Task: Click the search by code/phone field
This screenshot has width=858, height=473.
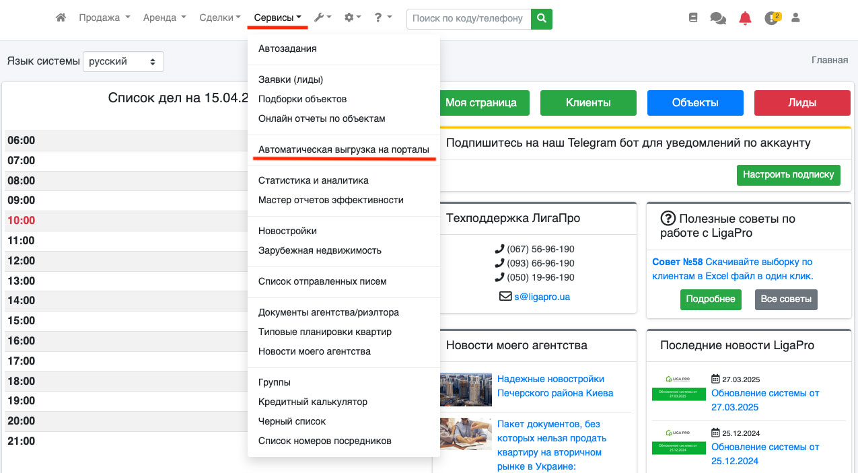Action: [x=468, y=18]
